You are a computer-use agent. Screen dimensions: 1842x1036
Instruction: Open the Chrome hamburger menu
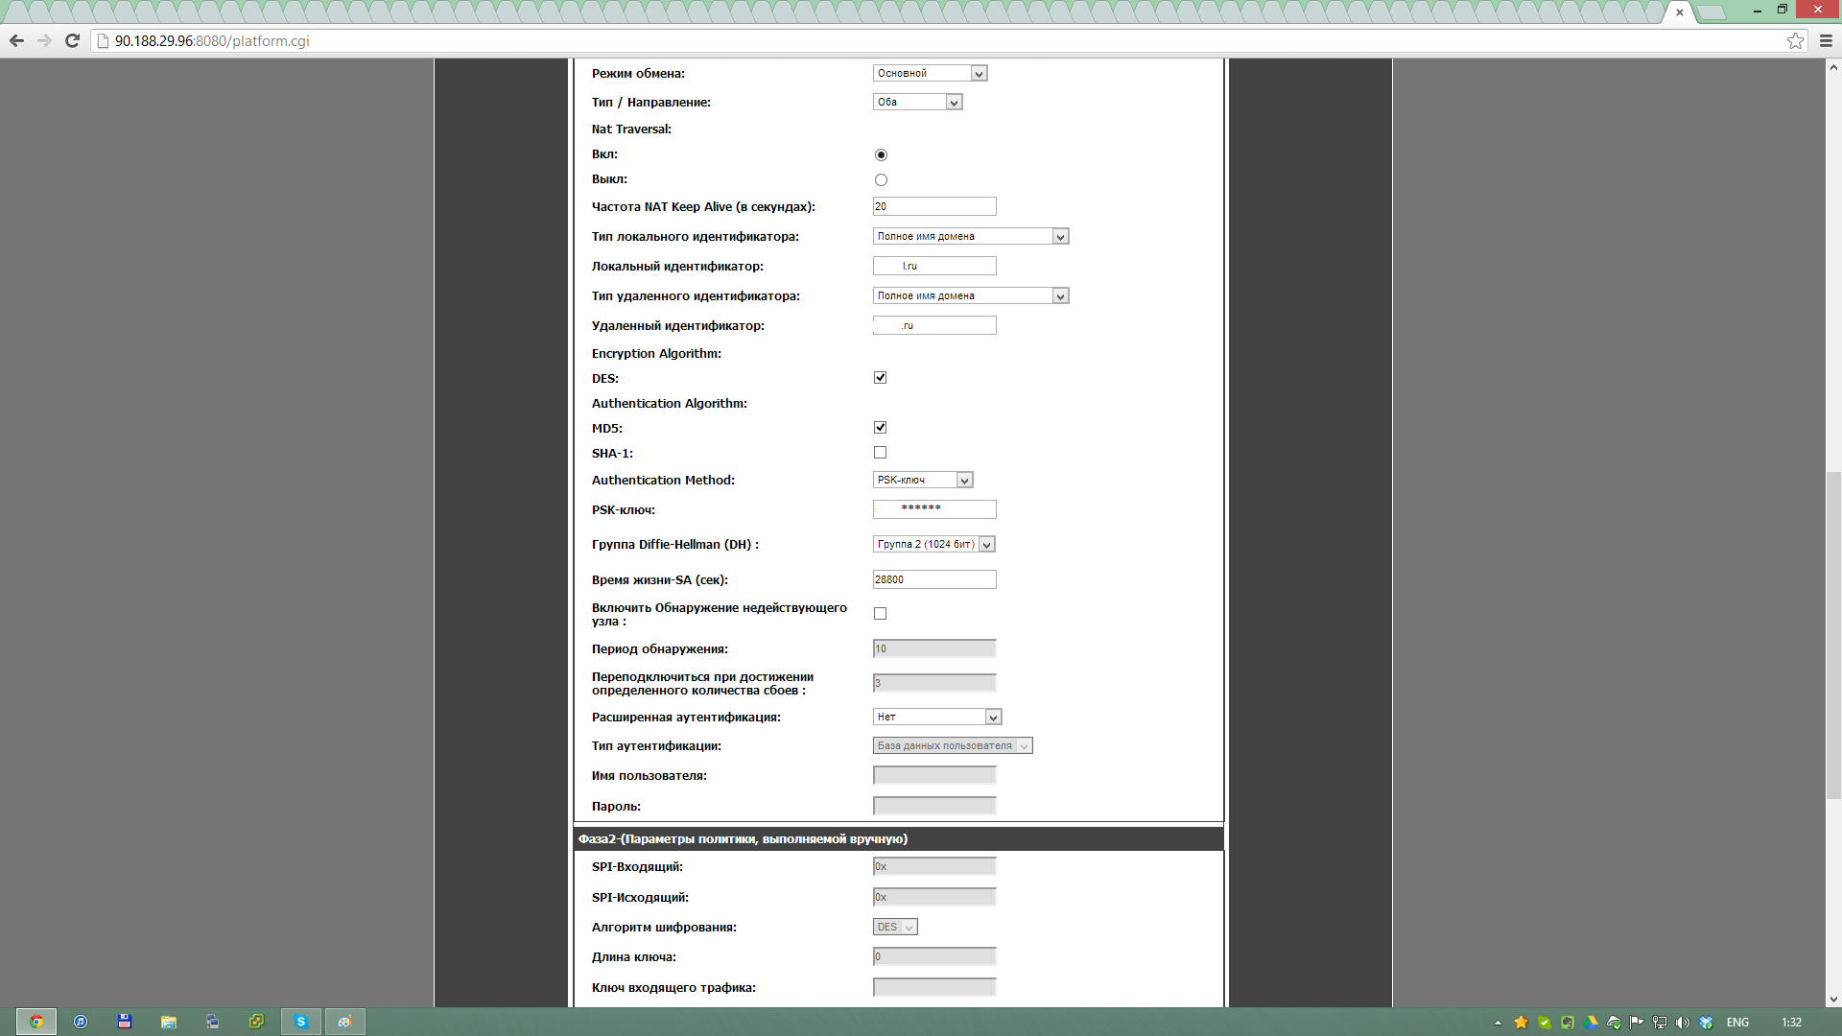click(1826, 40)
